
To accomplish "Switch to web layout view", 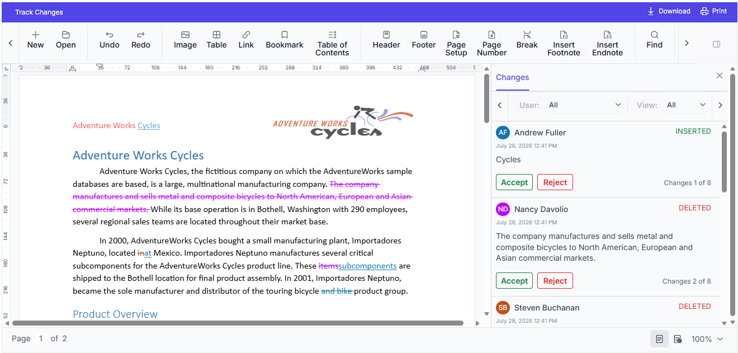I will pos(678,339).
